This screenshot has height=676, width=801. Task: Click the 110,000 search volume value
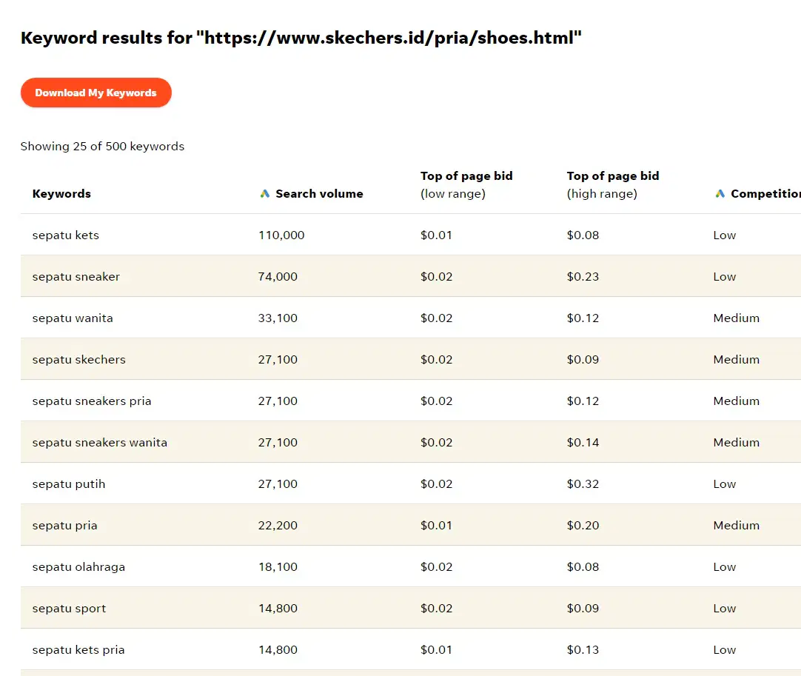pos(281,235)
